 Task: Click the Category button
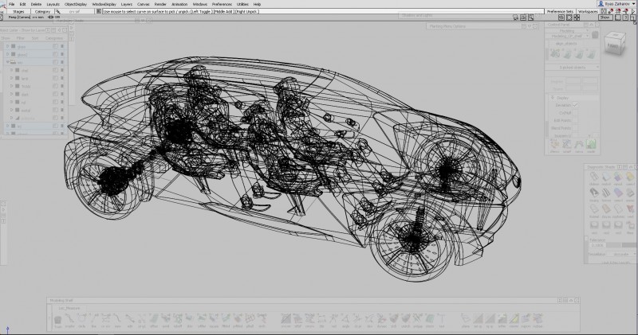(42, 11)
